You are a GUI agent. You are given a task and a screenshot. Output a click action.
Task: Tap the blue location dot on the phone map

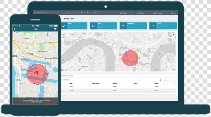[x=32, y=66]
